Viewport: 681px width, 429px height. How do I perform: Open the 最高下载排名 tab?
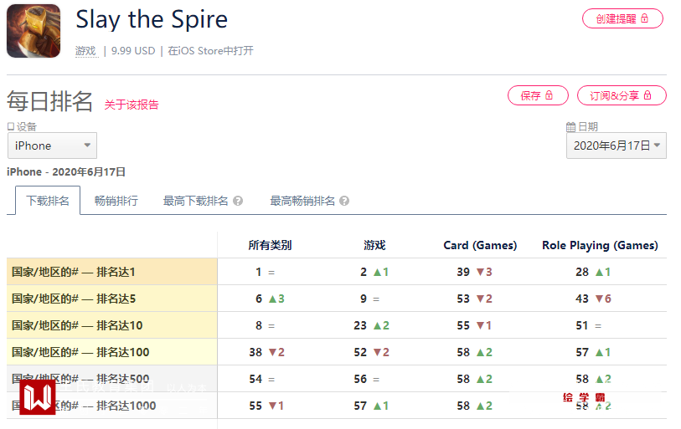click(195, 201)
